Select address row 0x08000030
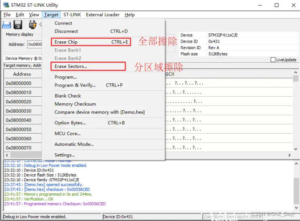The width and height of the screenshot is (300, 221). [x=19, y=111]
